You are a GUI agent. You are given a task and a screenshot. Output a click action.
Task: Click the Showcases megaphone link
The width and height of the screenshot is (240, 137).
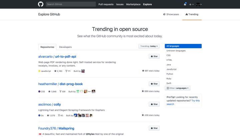(171, 14)
